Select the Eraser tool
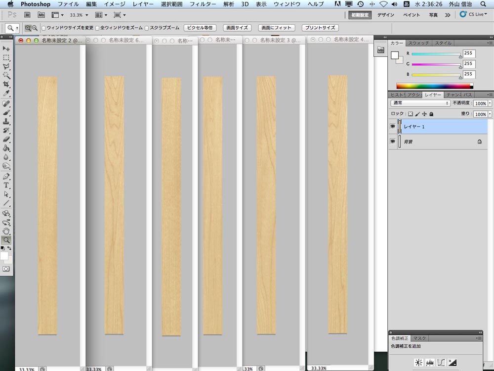 (6, 139)
